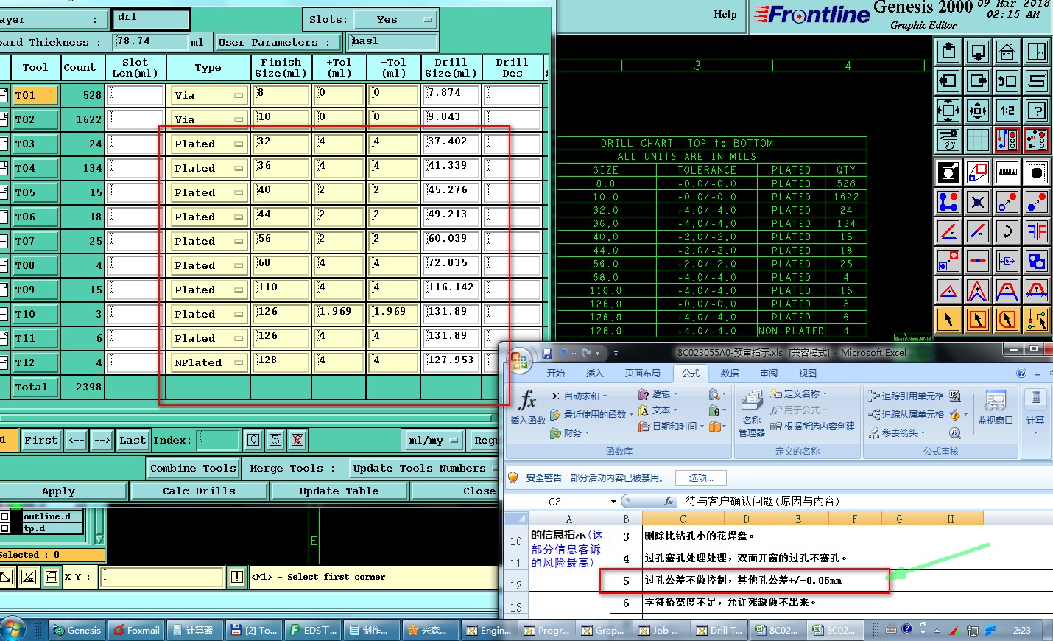Open Calculator (计算器) from the taskbar
The height and width of the screenshot is (641, 1053).
tap(194, 630)
